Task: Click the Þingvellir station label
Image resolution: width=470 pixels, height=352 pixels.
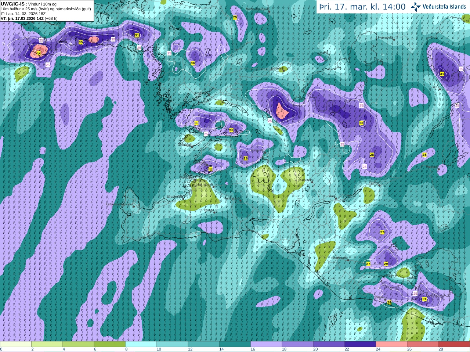Action: [258, 150]
